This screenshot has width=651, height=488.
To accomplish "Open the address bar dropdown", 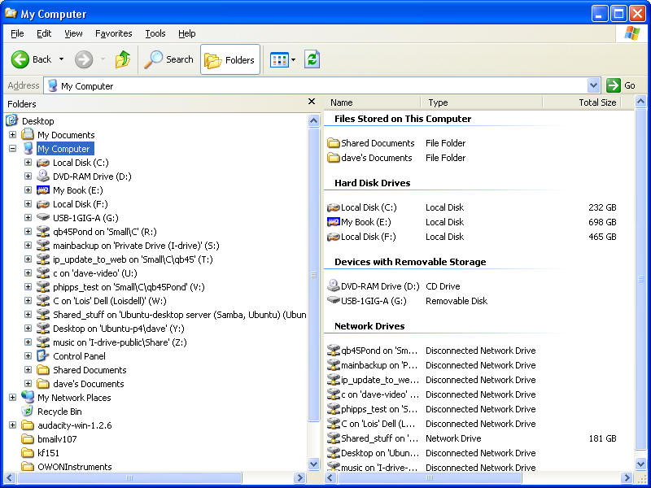I will pyautogui.click(x=593, y=85).
